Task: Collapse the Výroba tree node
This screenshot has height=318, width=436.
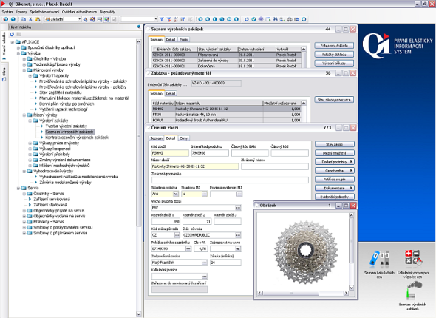Action: pyautogui.click(x=18, y=53)
